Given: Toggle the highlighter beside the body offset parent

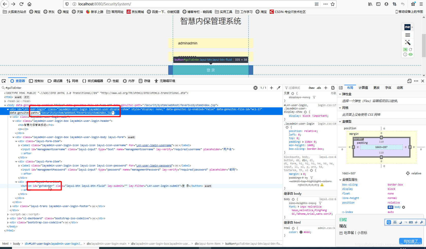Looking at the screenshot, I should pos(403,207).
